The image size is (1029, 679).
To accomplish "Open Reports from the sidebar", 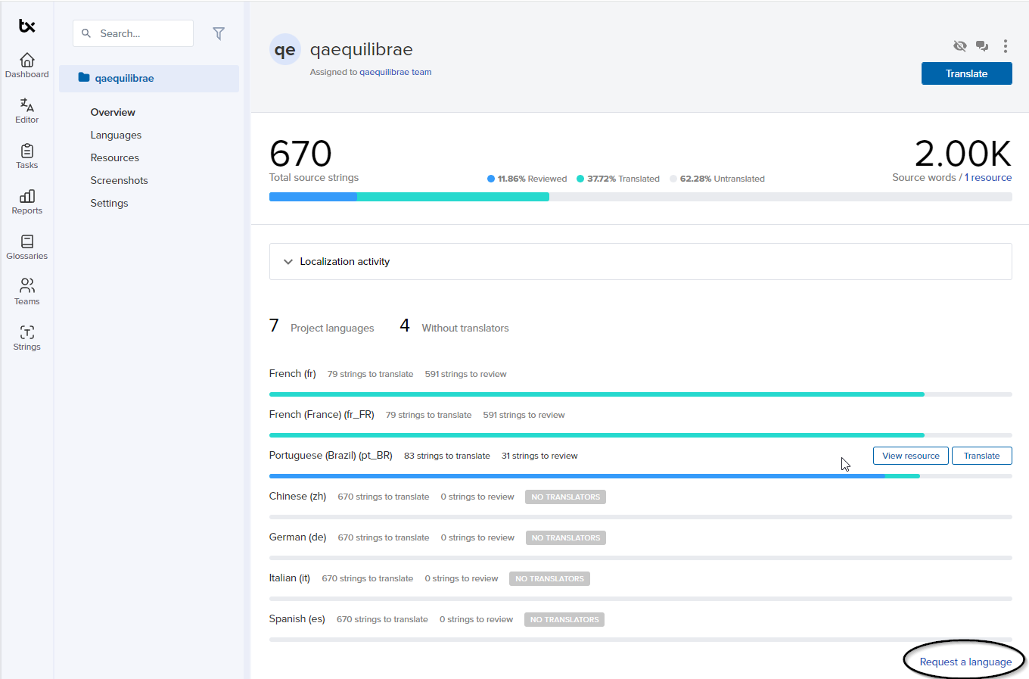I will pyautogui.click(x=26, y=201).
